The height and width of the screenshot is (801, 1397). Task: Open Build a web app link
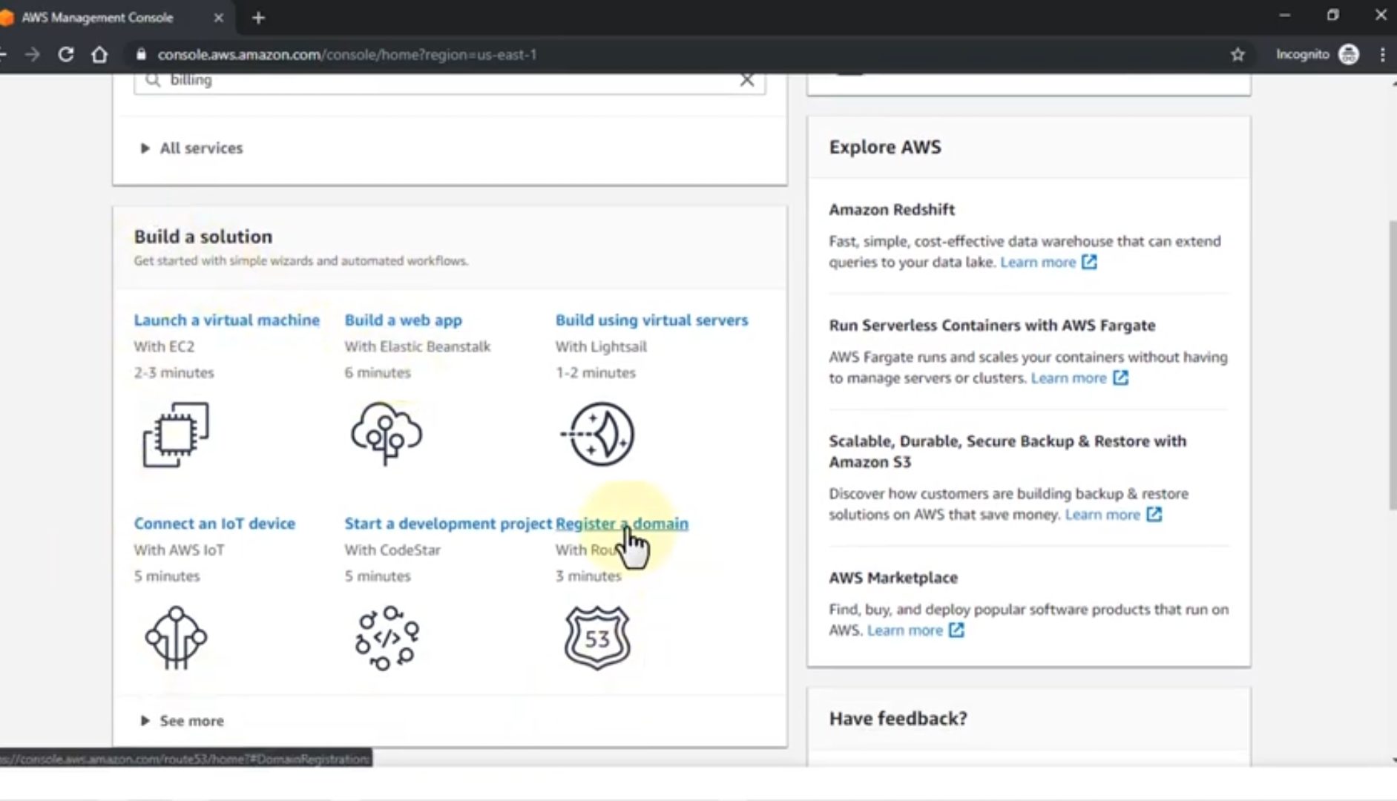[x=403, y=320]
